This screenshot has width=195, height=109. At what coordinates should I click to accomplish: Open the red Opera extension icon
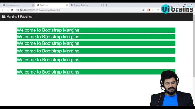coord(149,10)
